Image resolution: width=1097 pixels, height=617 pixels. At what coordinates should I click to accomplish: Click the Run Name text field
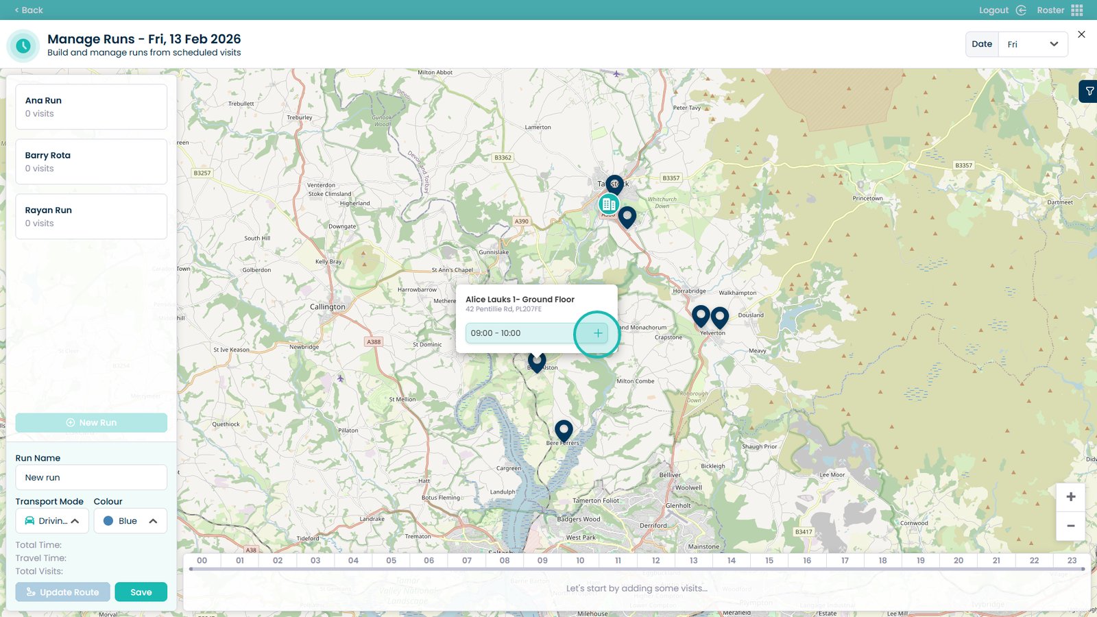point(91,478)
